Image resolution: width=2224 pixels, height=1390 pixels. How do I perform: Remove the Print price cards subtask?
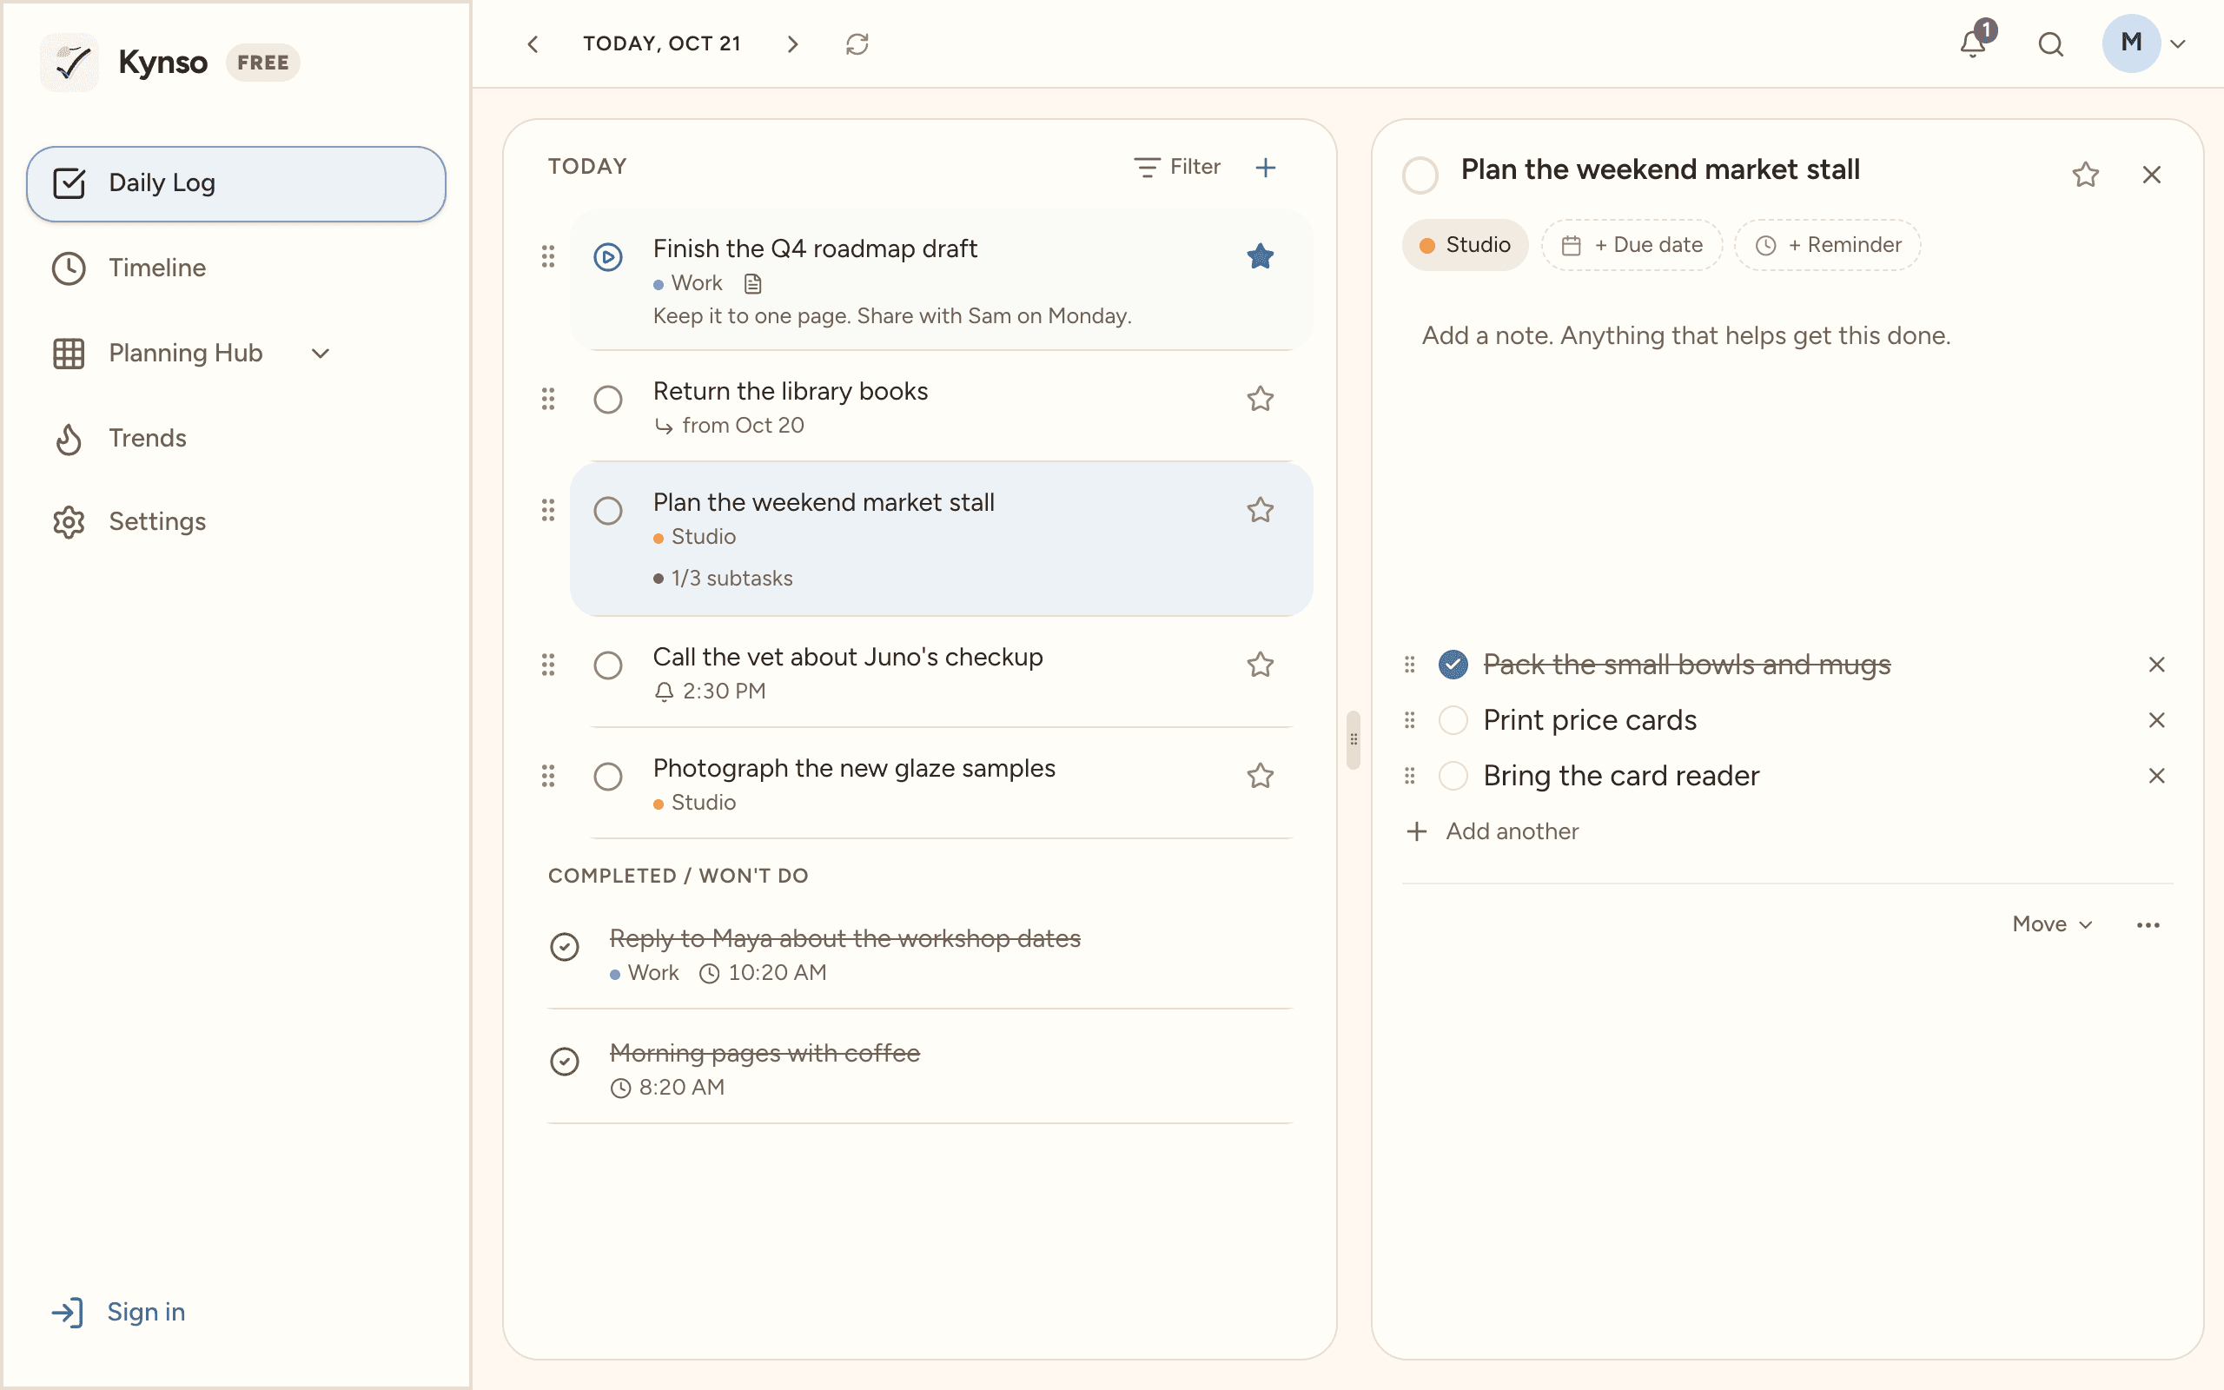click(2156, 720)
